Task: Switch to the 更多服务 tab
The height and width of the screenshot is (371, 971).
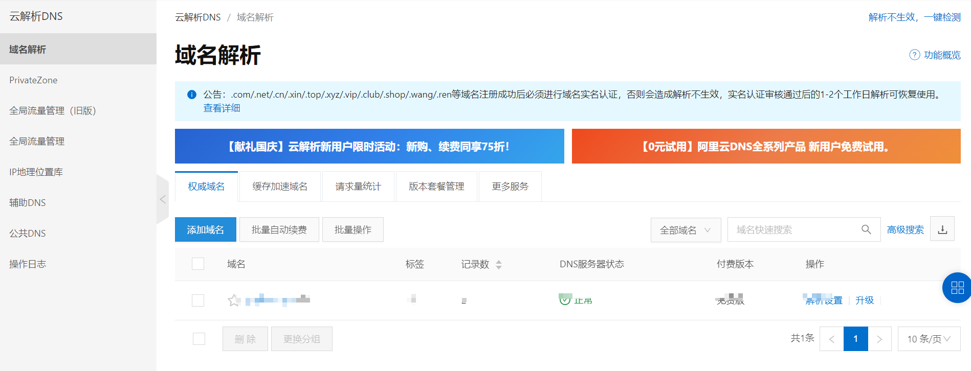Action: click(510, 187)
